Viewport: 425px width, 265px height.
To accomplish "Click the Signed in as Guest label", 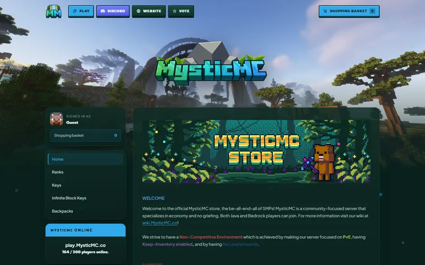I will 78,119.
